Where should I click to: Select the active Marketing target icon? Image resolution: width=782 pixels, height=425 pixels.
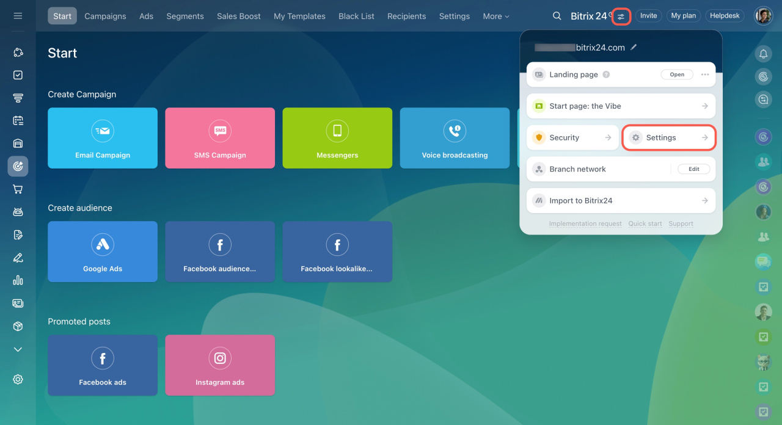point(18,166)
